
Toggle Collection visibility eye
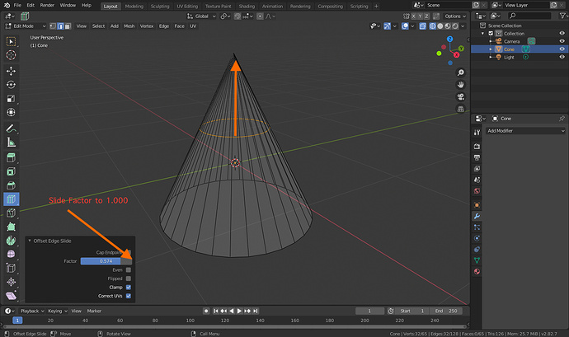[562, 33]
